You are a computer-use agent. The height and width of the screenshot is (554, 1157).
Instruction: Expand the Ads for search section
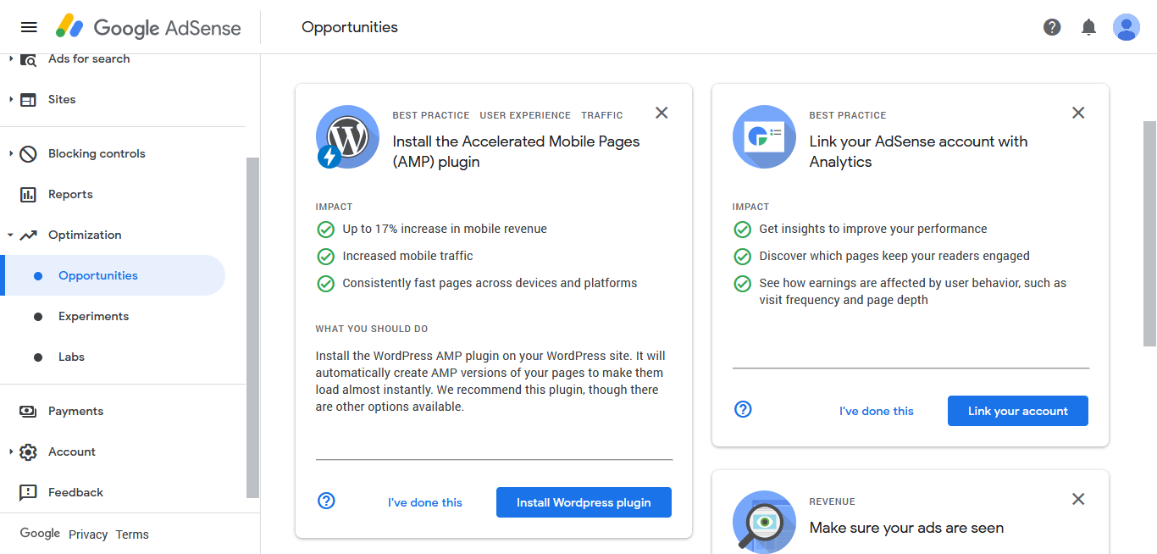(x=12, y=58)
